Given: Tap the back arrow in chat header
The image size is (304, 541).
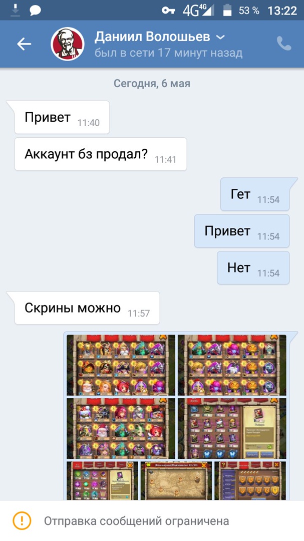Looking at the screenshot, I should tap(24, 44).
